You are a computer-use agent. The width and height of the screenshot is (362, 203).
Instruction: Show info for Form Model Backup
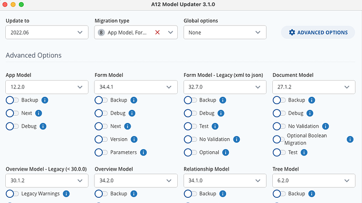click(x=134, y=100)
